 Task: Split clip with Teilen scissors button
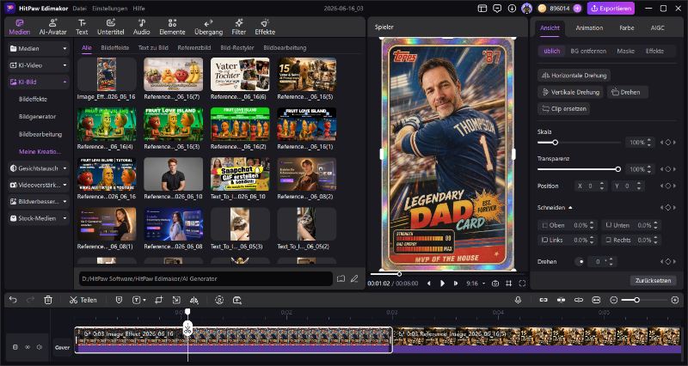click(x=83, y=300)
